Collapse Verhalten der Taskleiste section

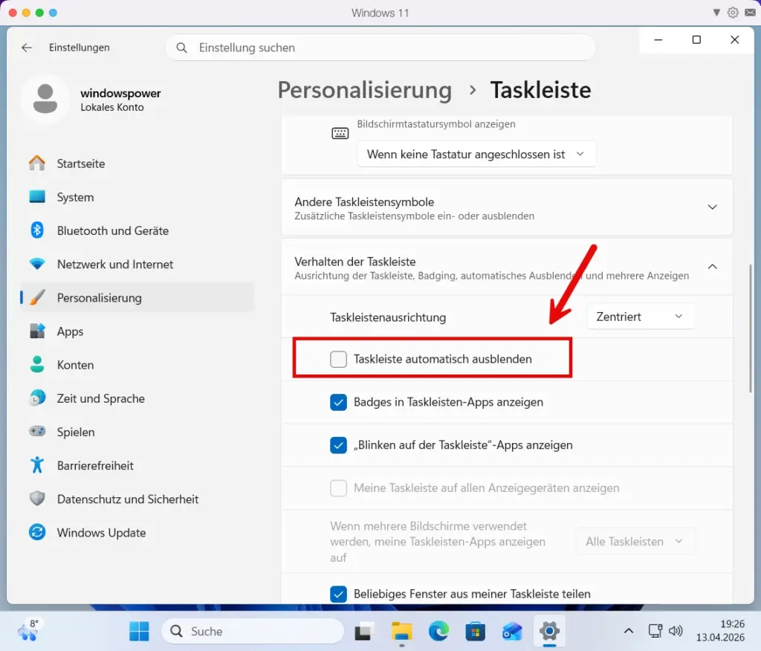[713, 267]
